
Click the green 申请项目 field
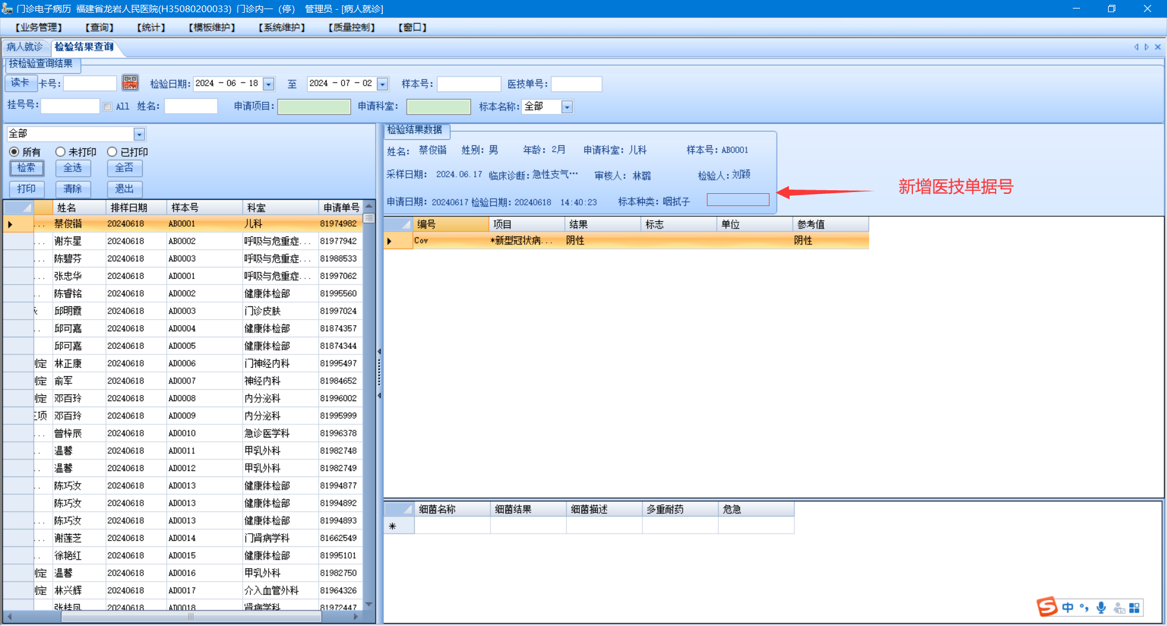click(314, 107)
